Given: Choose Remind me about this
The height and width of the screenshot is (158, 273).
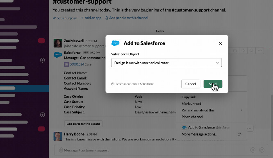Looking at the screenshot, I should pos(198,110).
